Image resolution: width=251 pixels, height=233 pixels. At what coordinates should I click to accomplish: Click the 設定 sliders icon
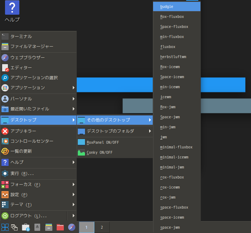pyautogui.click(x=5, y=195)
